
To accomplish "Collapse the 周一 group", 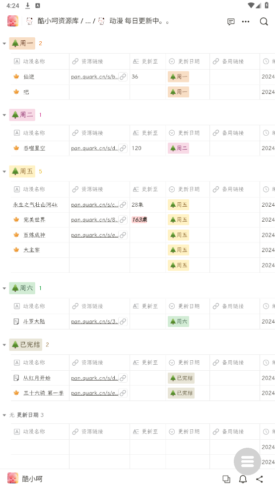I will (x=4, y=44).
